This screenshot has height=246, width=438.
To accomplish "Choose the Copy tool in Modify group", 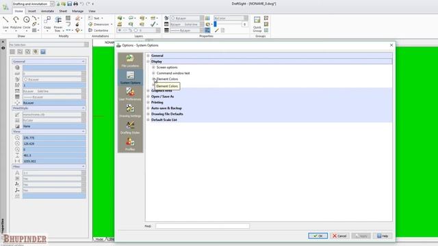I will [x=47, y=22].
